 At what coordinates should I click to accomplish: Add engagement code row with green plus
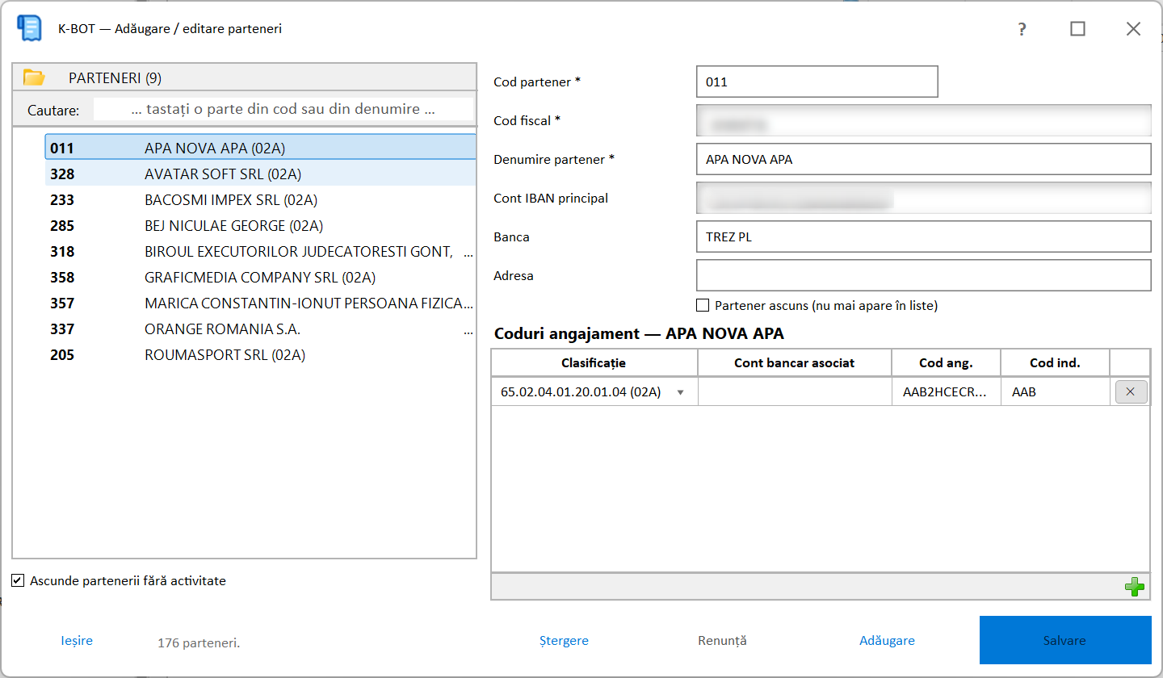(1135, 587)
